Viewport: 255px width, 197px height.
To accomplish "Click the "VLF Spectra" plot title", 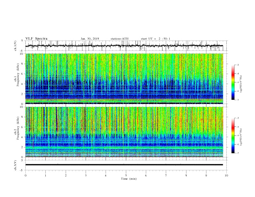I will point(36,39).
